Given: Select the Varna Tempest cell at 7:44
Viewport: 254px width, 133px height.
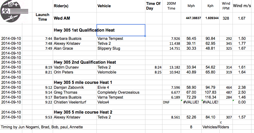Looking at the screenshot, I should (x=121, y=39).
